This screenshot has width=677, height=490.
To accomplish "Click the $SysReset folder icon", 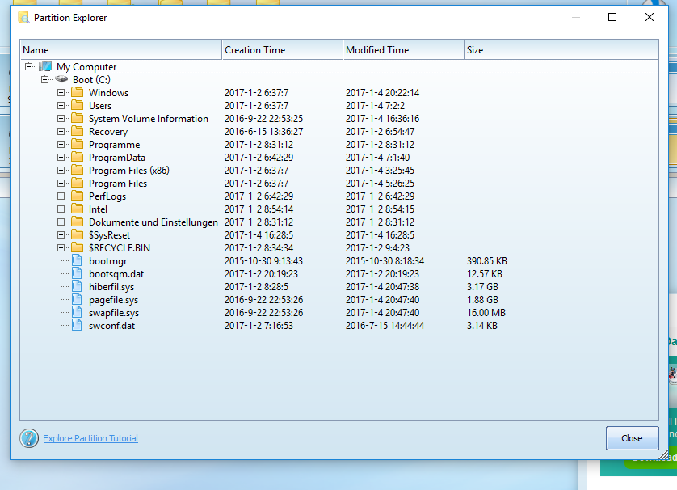I will click(x=78, y=235).
